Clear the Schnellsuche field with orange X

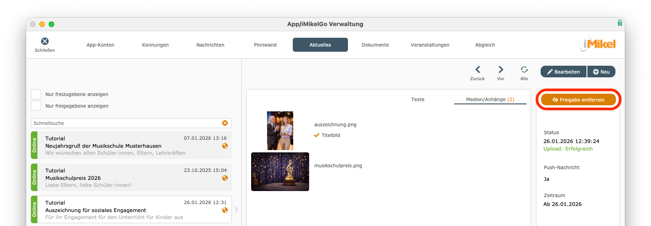pos(225,123)
